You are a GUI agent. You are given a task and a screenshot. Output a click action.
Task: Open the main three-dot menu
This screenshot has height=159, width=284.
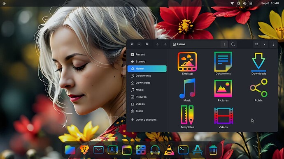click(273, 44)
